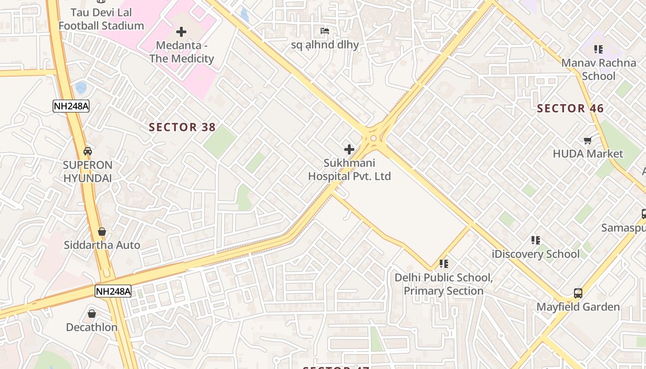646x369 pixels.
Task: Select the SECTOR 46 area label
Action: (570, 108)
